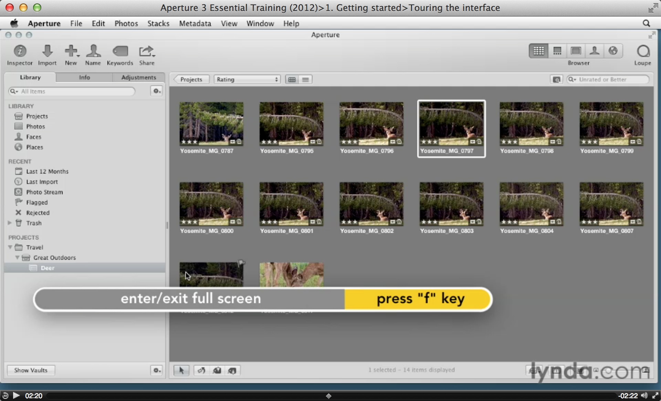Click the Keywords toolbar icon
The width and height of the screenshot is (661, 401).
click(120, 52)
